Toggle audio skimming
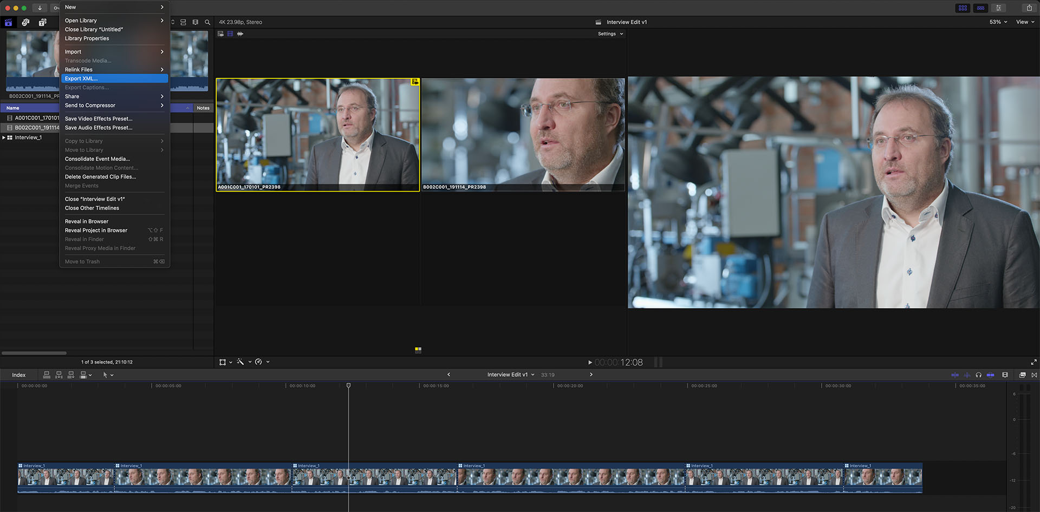 (x=967, y=375)
